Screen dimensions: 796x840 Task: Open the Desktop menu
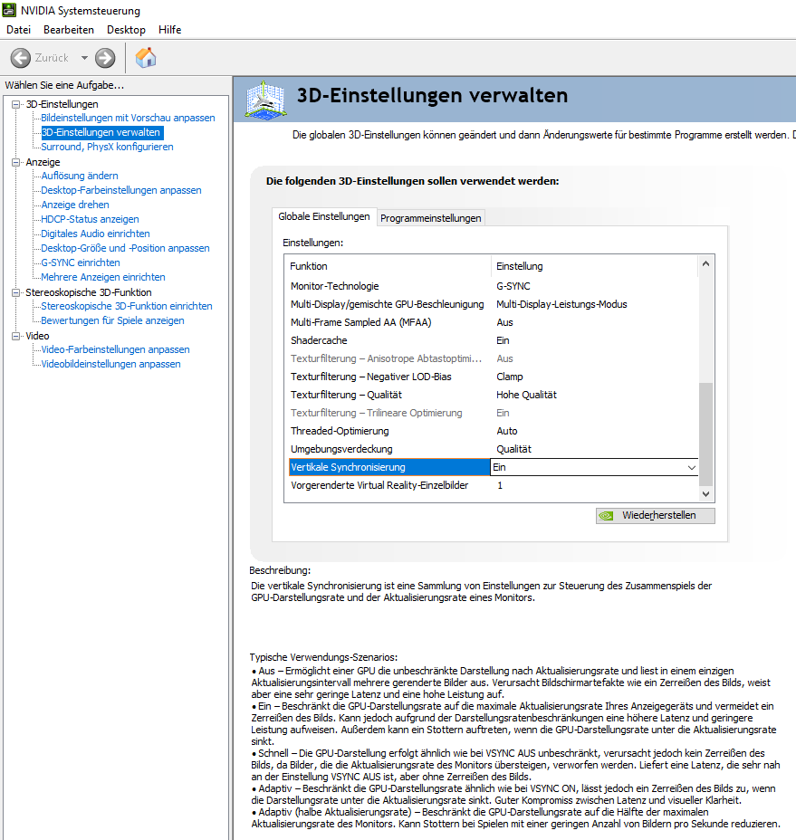point(126,30)
